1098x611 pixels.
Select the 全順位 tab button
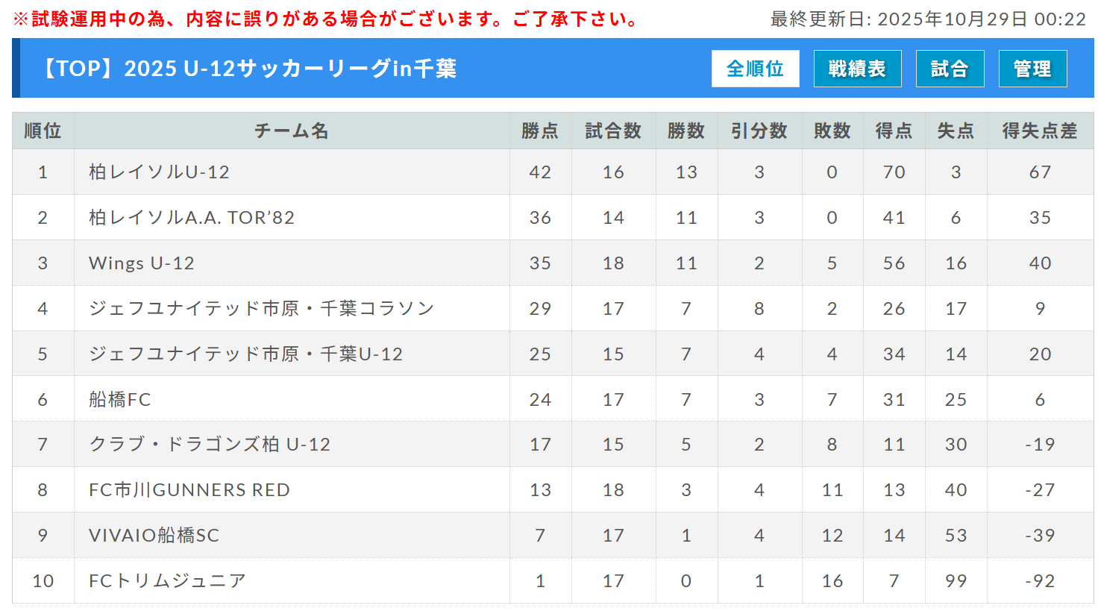(755, 69)
